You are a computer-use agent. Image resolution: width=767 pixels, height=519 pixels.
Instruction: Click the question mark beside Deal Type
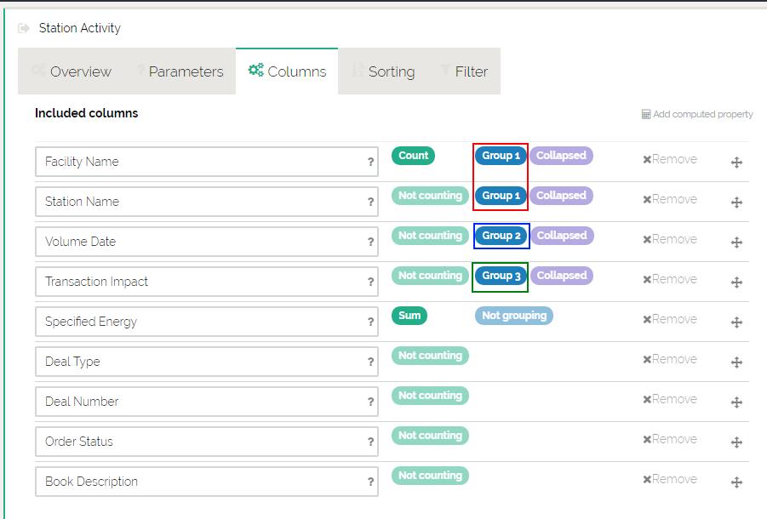click(370, 362)
